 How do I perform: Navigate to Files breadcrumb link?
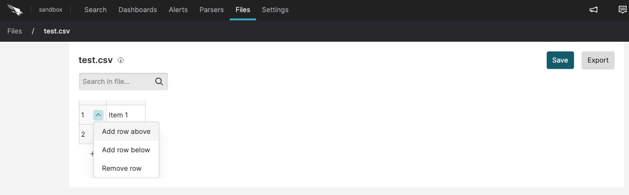click(x=15, y=31)
